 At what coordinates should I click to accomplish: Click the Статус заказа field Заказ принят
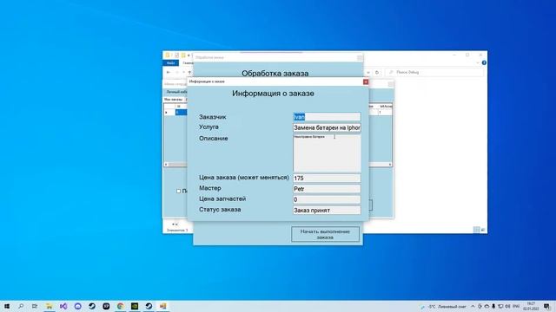tap(327, 210)
